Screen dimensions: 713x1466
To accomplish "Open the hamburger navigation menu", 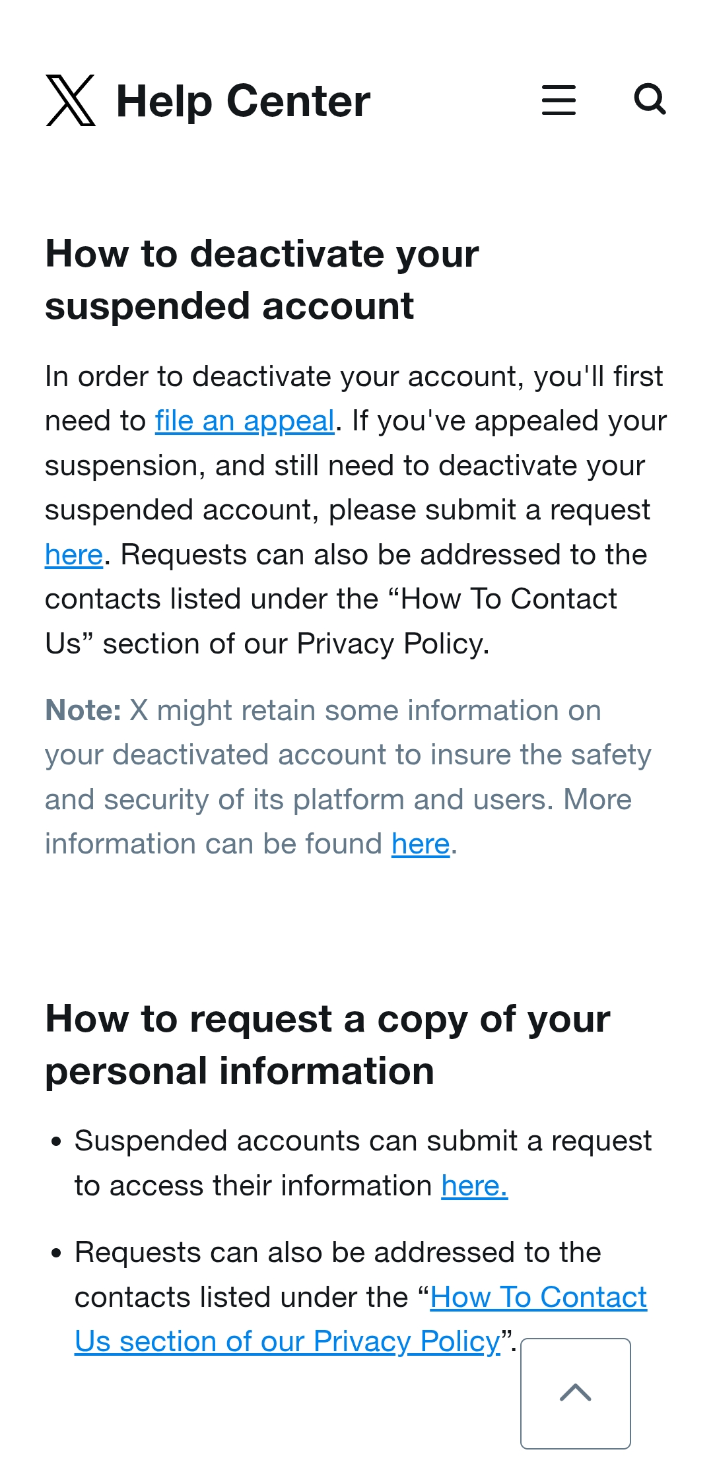I will tap(559, 100).
